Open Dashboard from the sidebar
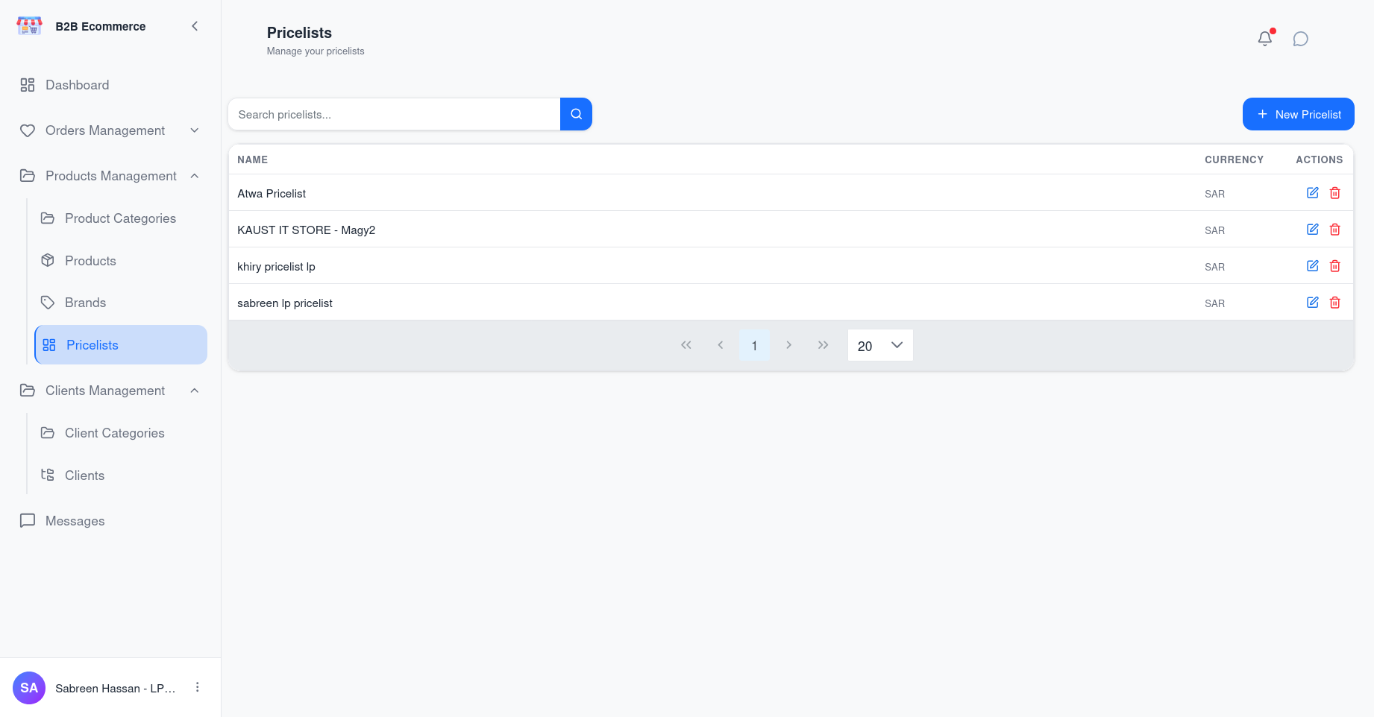 [110, 85]
